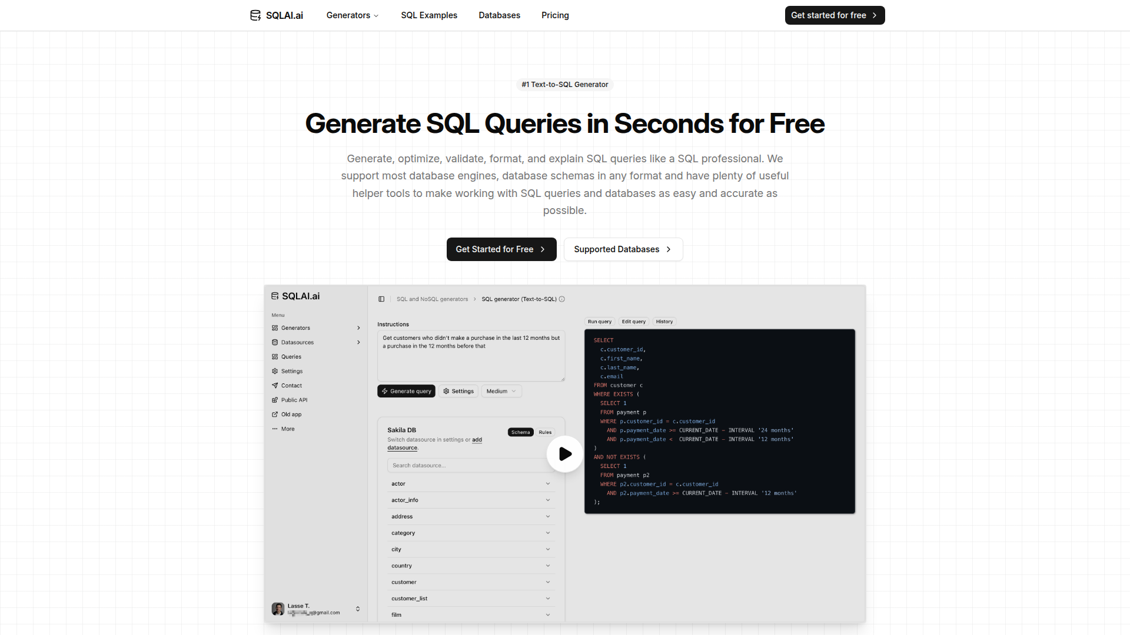Click the Datasources database icon
1130x635 pixels.
[275, 342]
